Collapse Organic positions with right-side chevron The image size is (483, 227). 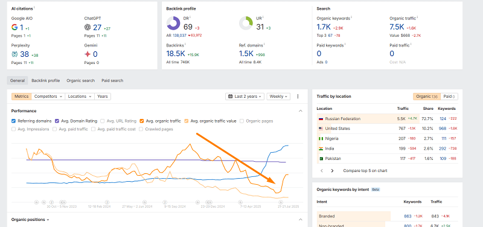pyautogui.click(x=301, y=220)
